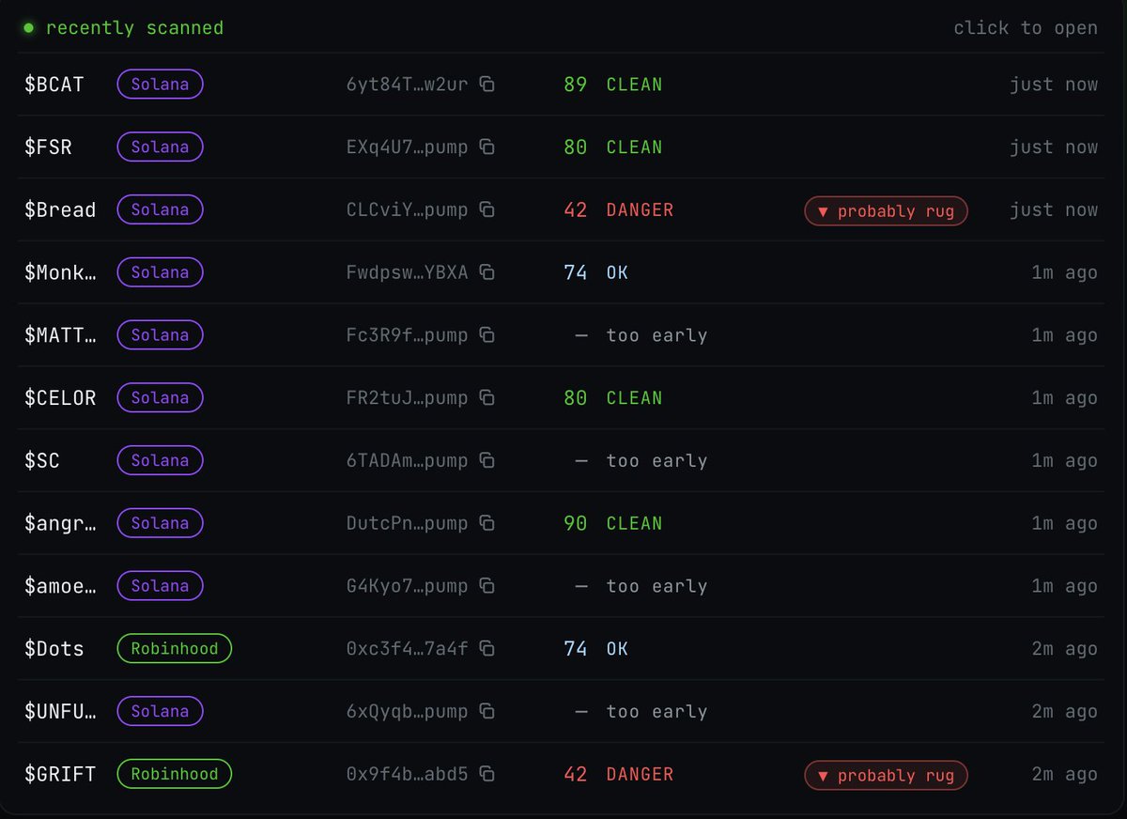Copy the $Bread address CLCviY…pump
This screenshot has width=1127, height=819.
[x=486, y=209]
